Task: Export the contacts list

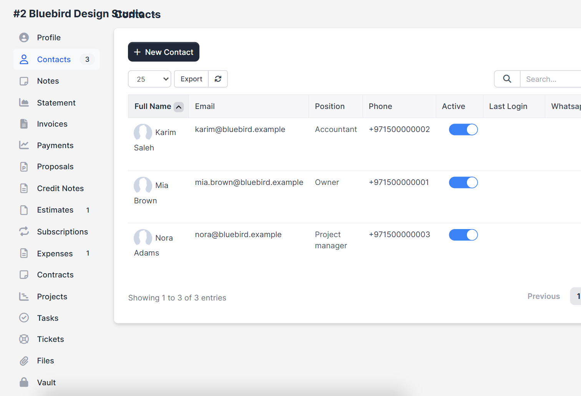Action: pos(191,79)
